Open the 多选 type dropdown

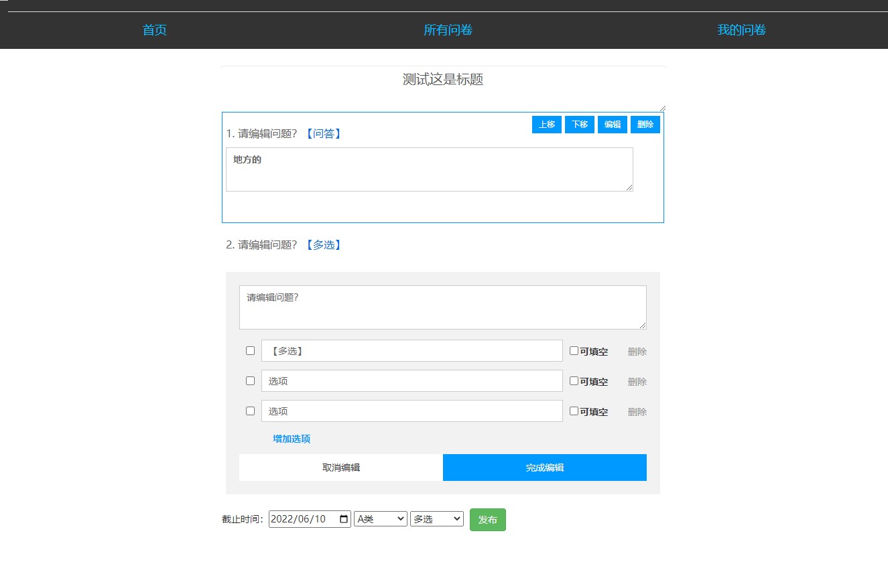tap(436, 518)
